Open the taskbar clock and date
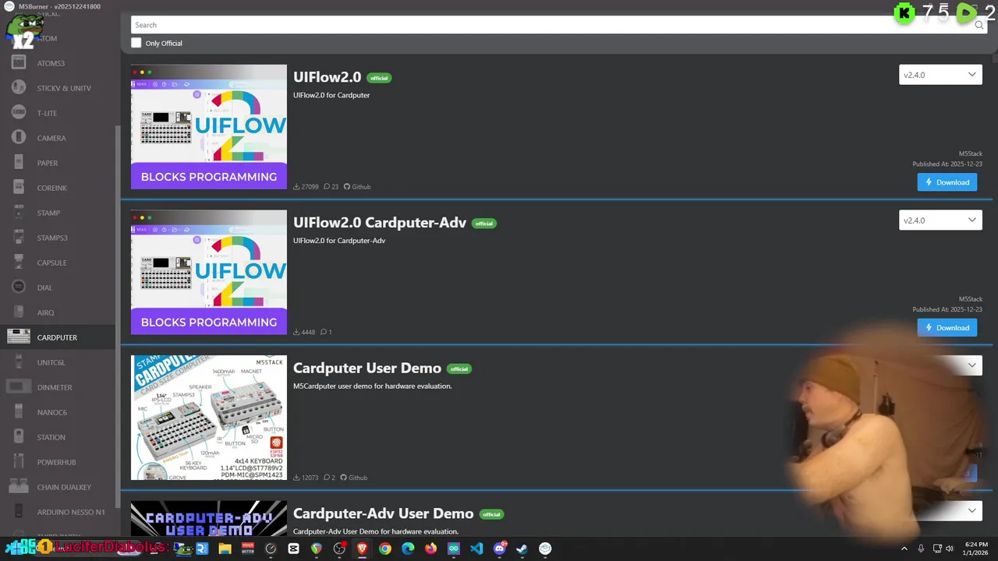The image size is (998, 561). (x=976, y=549)
